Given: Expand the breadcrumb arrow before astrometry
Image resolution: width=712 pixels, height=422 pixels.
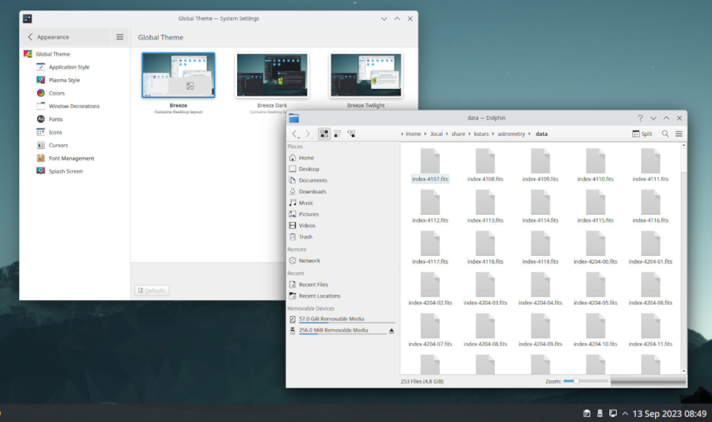Looking at the screenshot, I should [493, 134].
